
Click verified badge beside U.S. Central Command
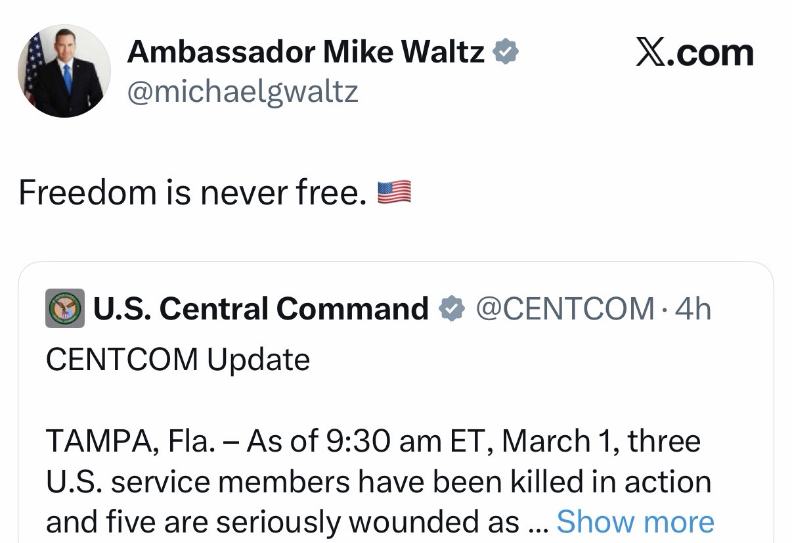click(452, 308)
